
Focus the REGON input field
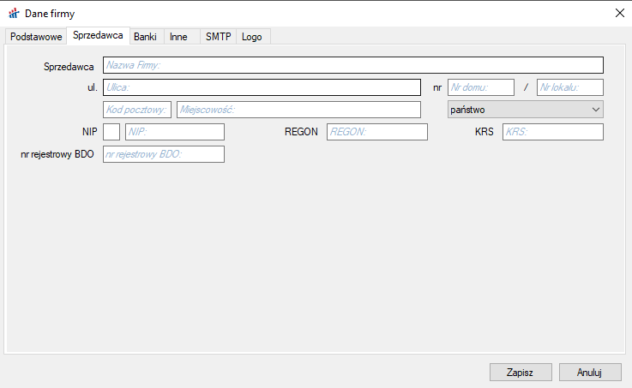click(x=376, y=132)
